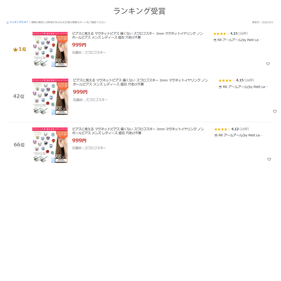The width and height of the screenshot is (281, 281).
Task: Visit the RR アールアール shop link for the 42位 item
Action: 244,87
